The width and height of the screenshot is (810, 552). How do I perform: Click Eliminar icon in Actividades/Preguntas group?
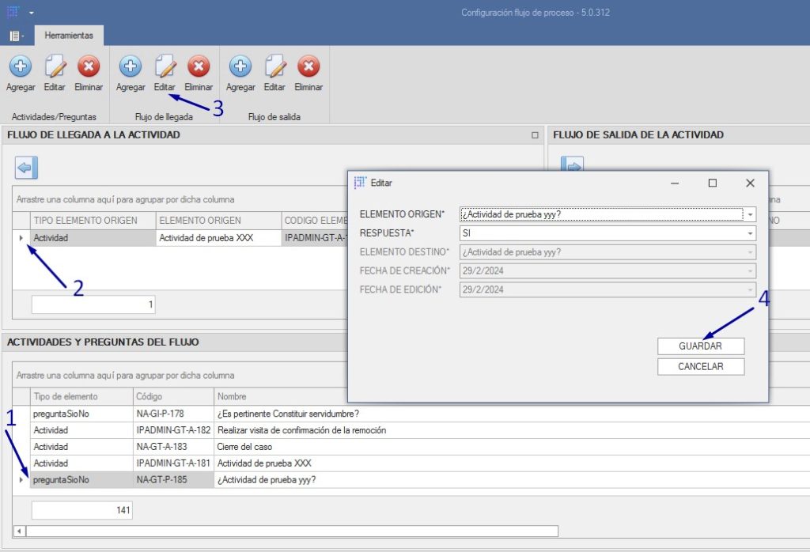89,66
